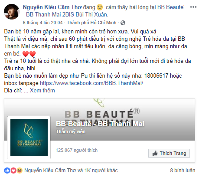Click the BB Beauté cover banner image
This screenshot has width=199, height=177.
[99, 119]
